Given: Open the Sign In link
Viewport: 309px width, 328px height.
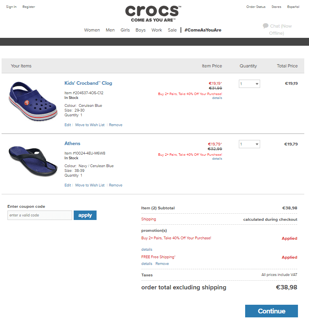Looking at the screenshot, I should pos(11,7).
